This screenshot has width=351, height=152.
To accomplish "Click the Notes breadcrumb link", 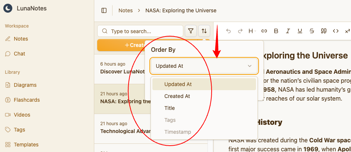I will (126, 10).
